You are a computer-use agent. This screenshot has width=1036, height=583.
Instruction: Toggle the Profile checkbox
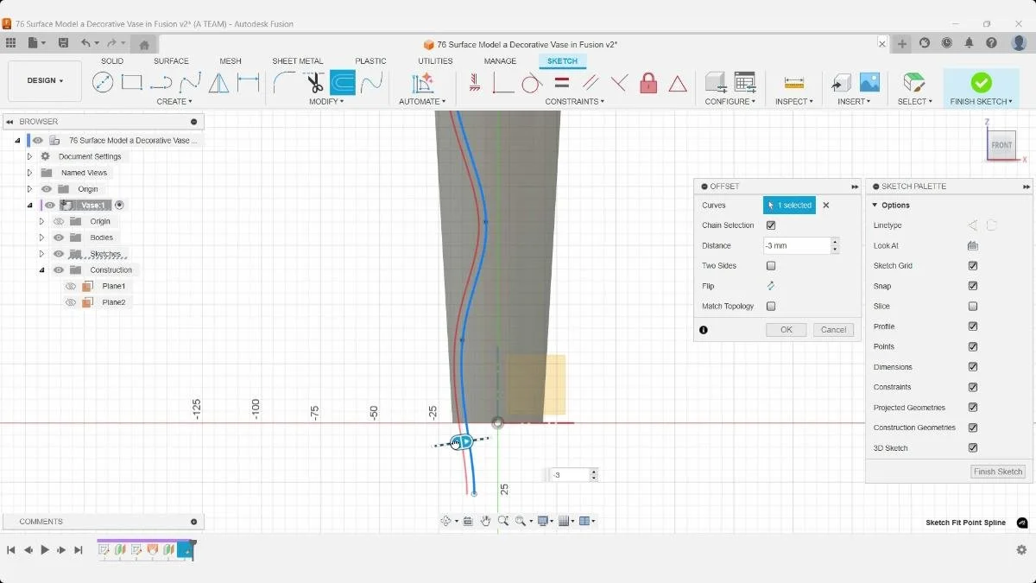click(x=973, y=326)
